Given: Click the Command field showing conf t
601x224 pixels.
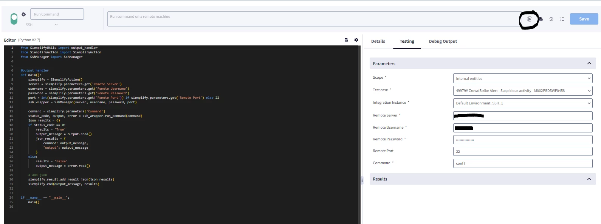Looking at the screenshot, I should (x=523, y=163).
